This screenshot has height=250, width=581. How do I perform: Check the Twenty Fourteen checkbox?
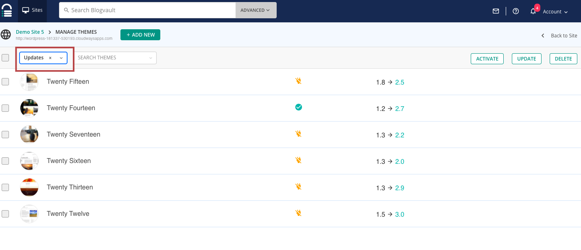point(5,108)
